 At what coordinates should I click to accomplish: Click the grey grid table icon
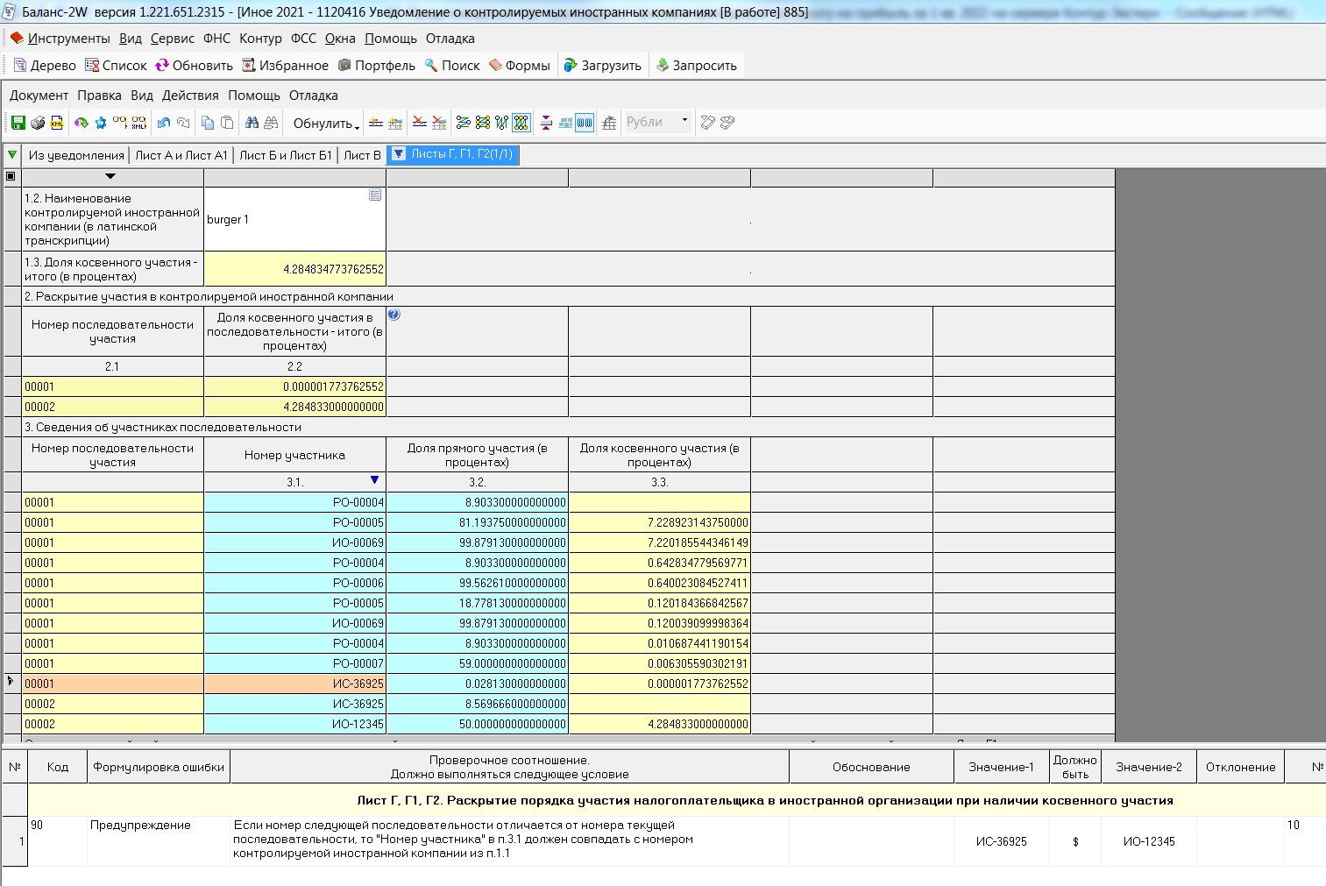click(609, 123)
